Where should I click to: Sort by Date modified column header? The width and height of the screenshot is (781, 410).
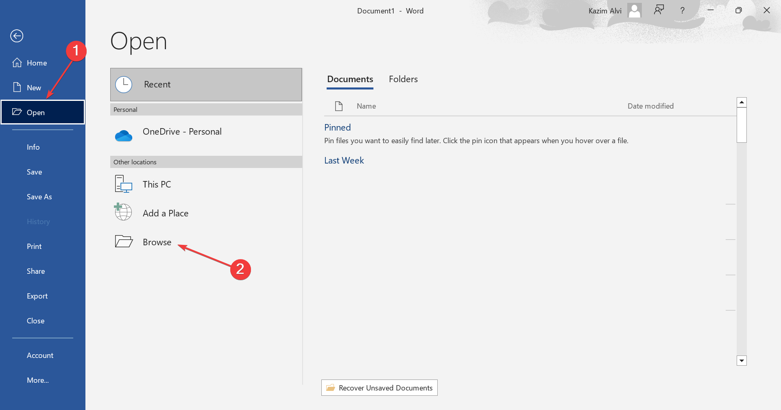tap(650, 106)
